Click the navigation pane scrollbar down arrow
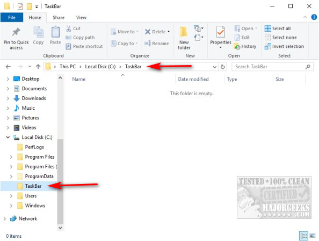The height and width of the screenshot is (241, 319). tap(60, 228)
